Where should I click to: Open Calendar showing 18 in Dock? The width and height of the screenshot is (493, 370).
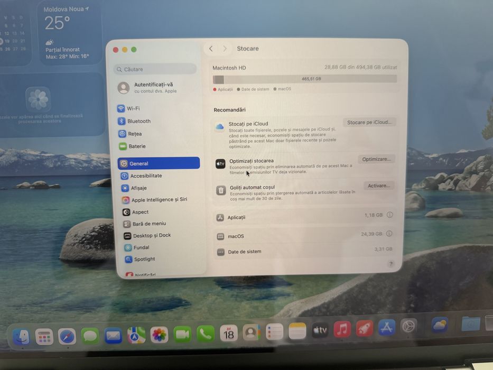(x=229, y=333)
